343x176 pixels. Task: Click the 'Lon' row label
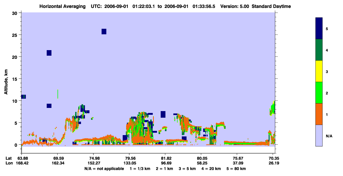(x=9, y=163)
